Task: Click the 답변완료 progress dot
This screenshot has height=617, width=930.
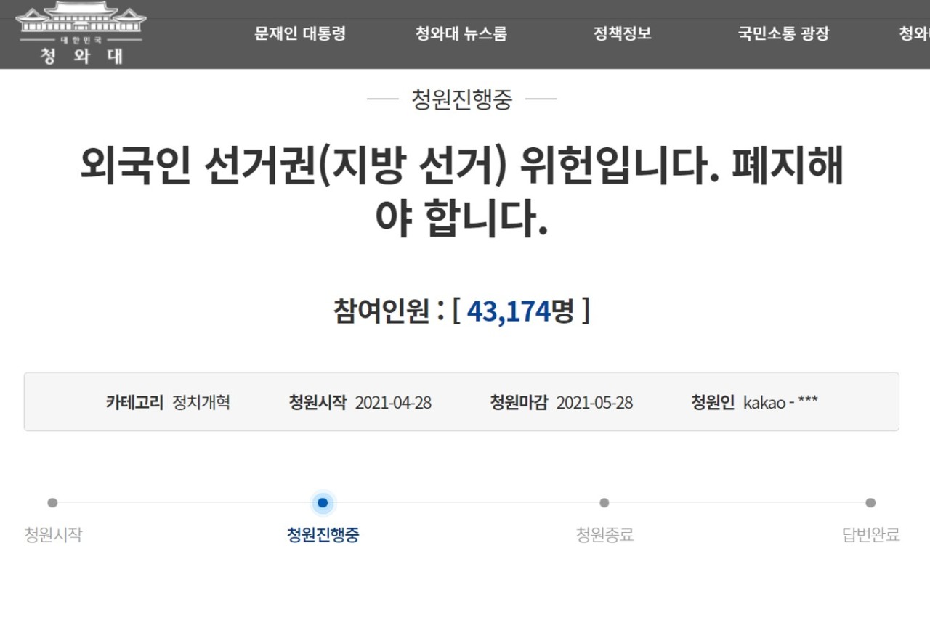Action: 870,502
